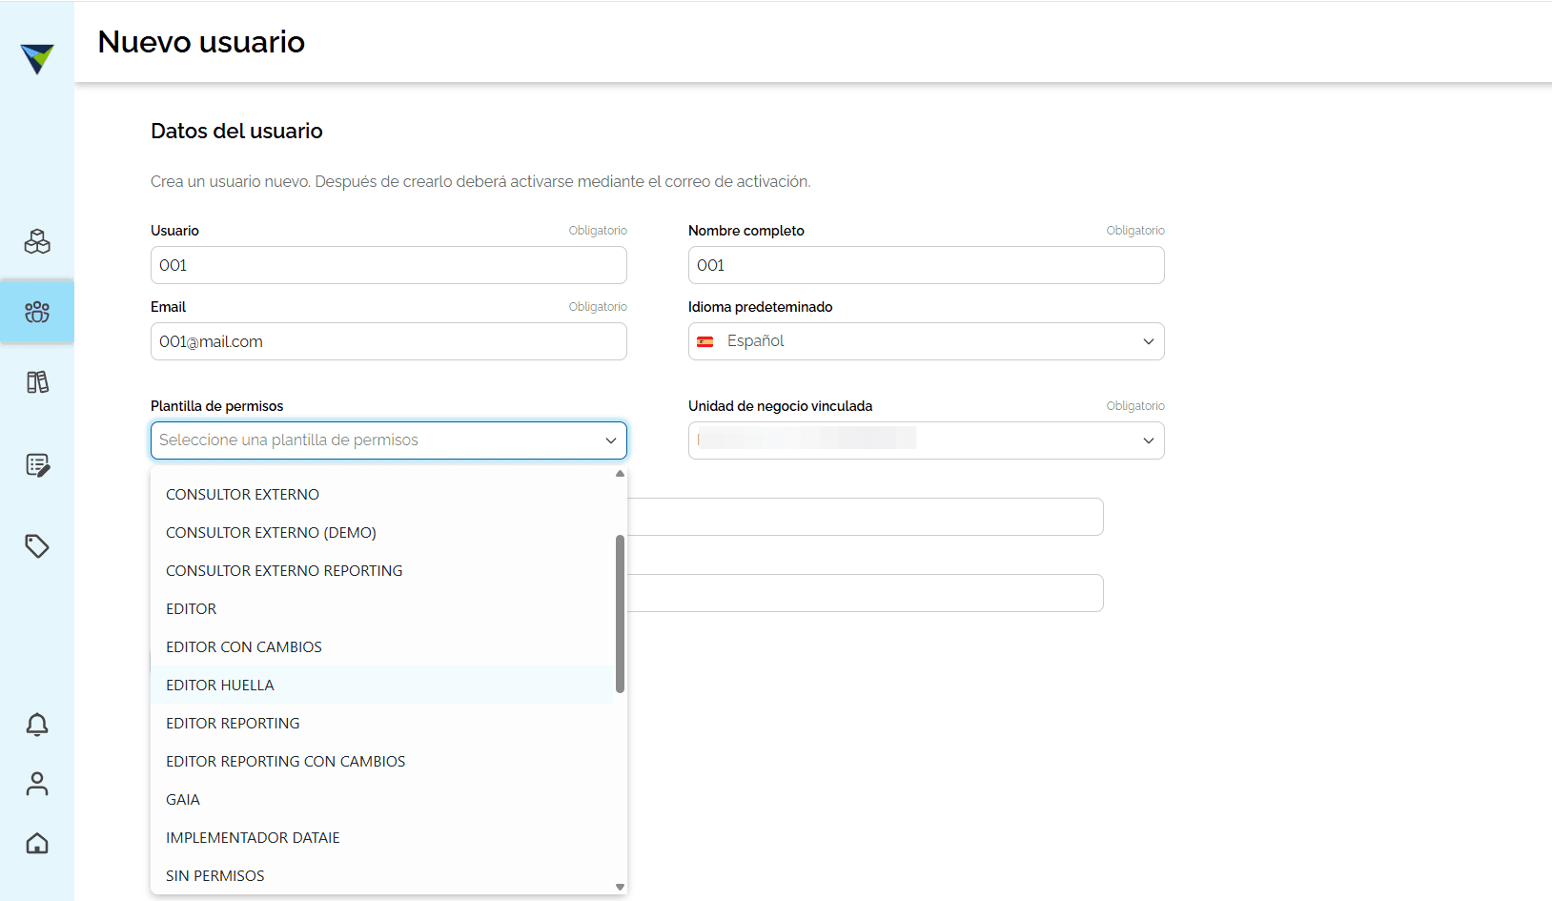Viewport: 1552px width, 901px height.
Task: Click dropdown list scrollbar thumb
Action: pos(620,614)
